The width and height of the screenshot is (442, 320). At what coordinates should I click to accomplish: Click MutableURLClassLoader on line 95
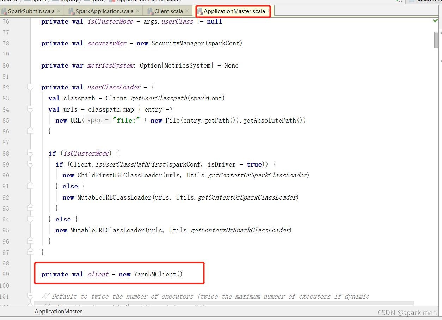[107, 230]
